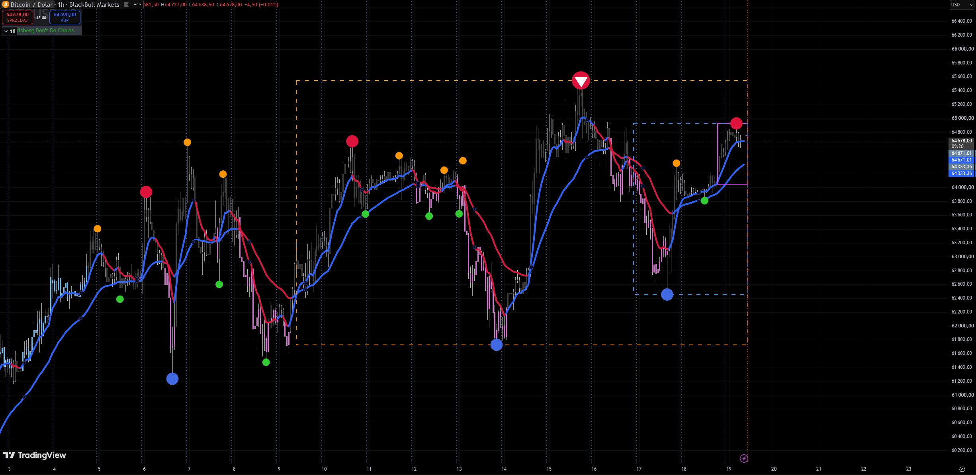Click the purple lightning bolt event icon
This screenshot has width=976, height=475.
click(x=744, y=459)
